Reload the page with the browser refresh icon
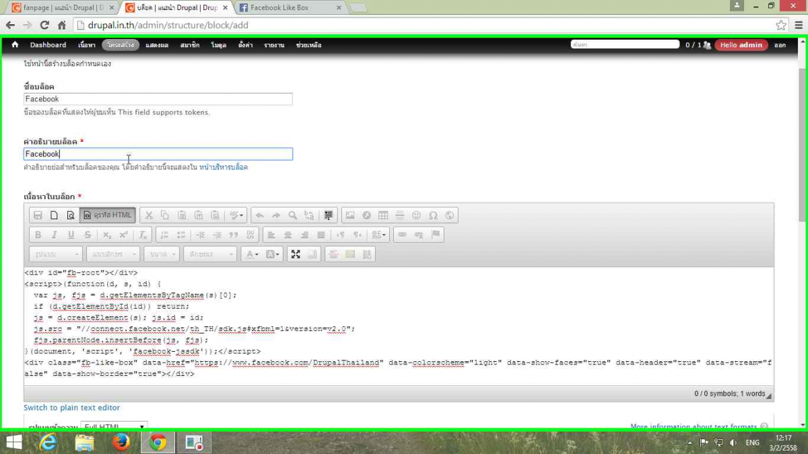The width and height of the screenshot is (808, 454). coord(44,25)
